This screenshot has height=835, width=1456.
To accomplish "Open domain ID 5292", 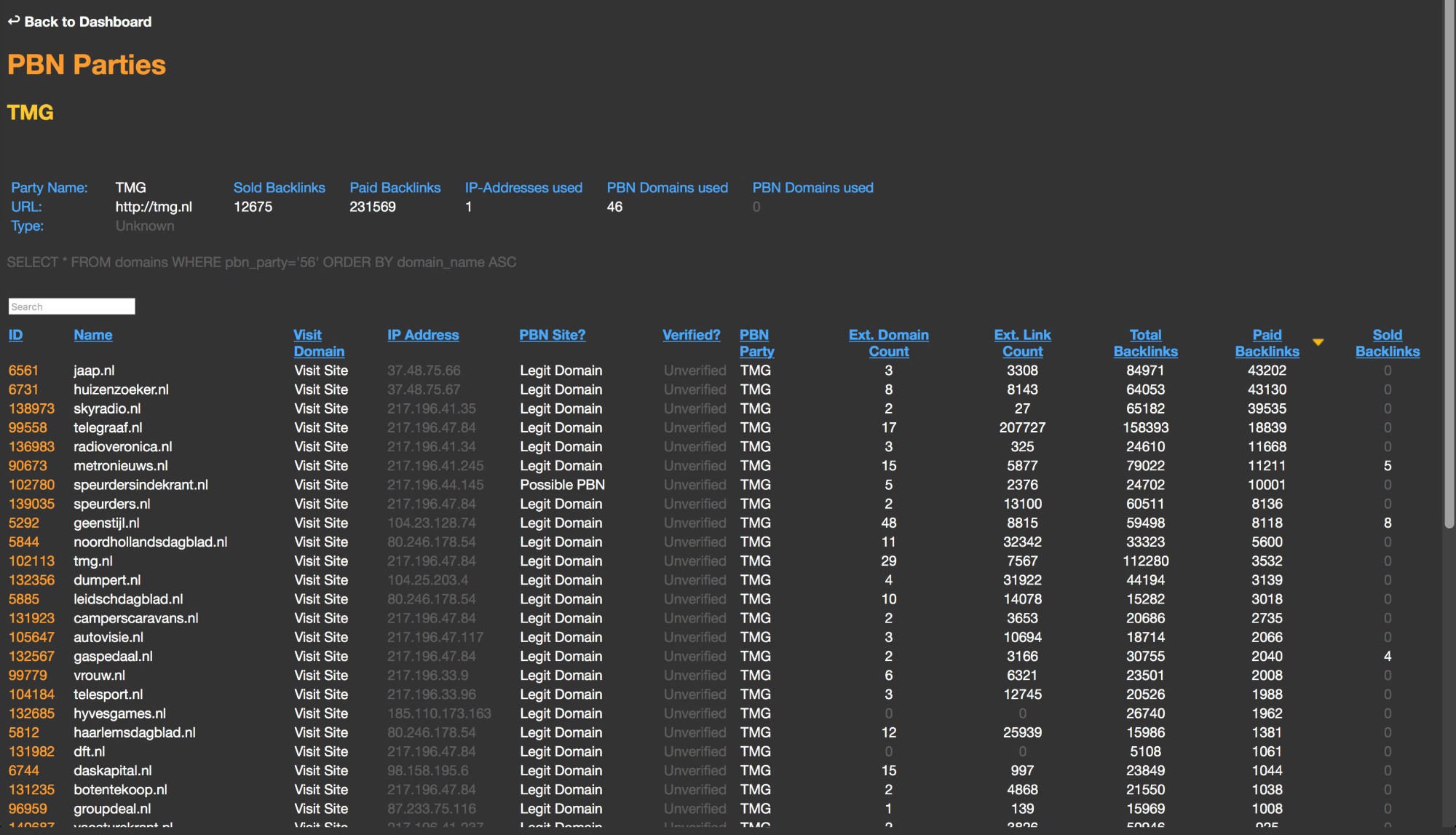I will click(23, 523).
